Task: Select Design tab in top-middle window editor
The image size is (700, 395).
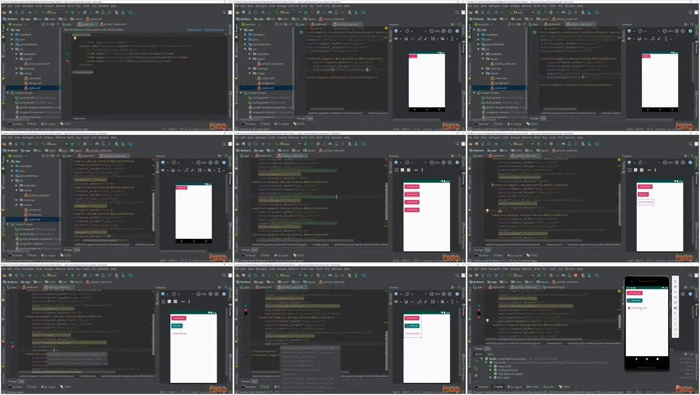Action: (x=301, y=118)
